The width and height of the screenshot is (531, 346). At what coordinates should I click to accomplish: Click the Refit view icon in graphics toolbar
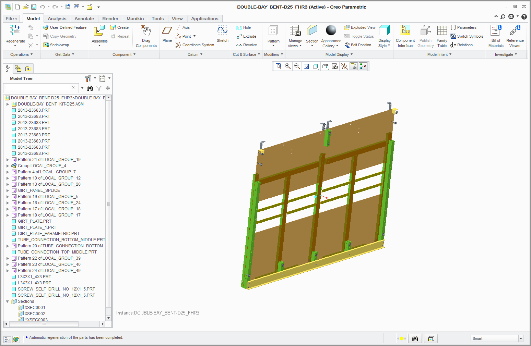click(279, 66)
